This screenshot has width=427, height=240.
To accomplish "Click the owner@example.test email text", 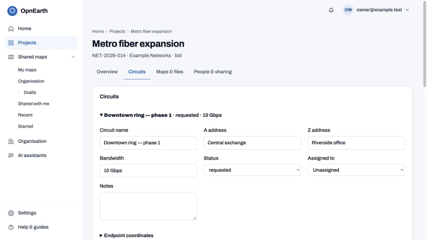I will coord(379,10).
